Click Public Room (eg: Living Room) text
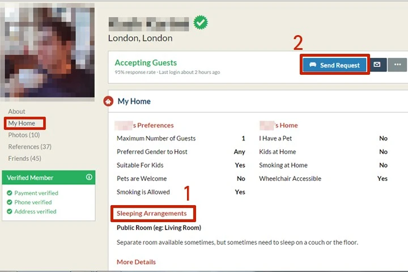Image resolution: width=408 pixels, height=272 pixels. [159, 228]
